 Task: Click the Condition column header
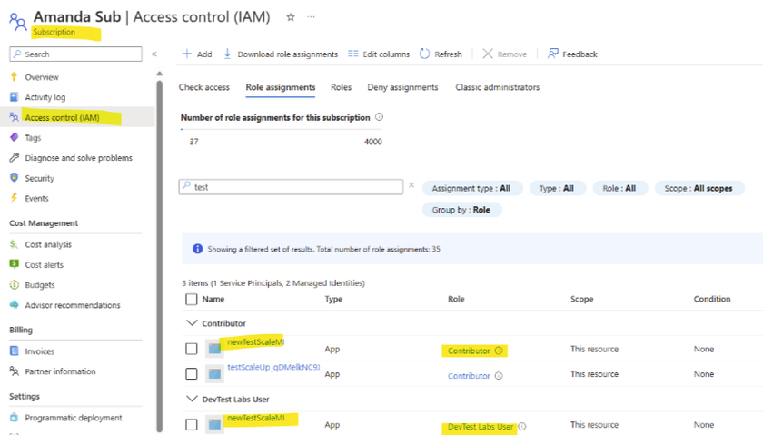coord(712,299)
